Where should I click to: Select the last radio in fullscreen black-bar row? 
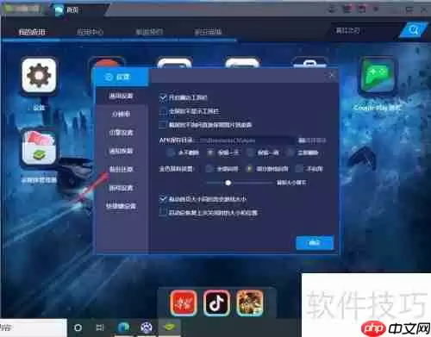click(299, 169)
